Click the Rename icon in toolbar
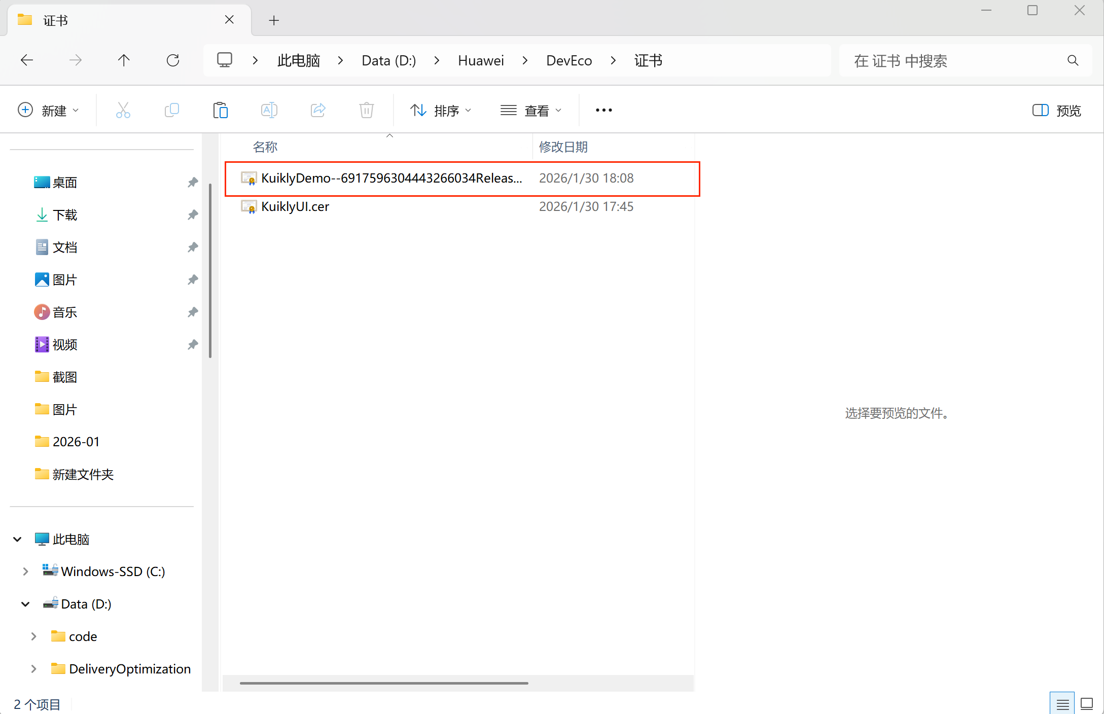The width and height of the screenshot is (1104, 714). (x=269, y=110)
